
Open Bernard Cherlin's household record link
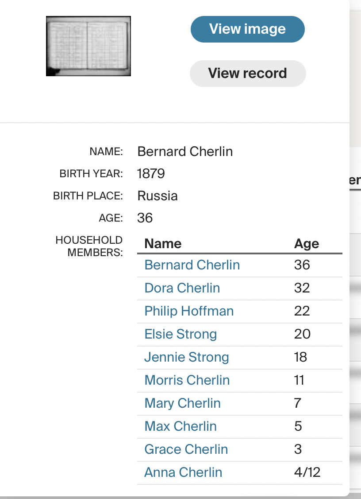192,265
